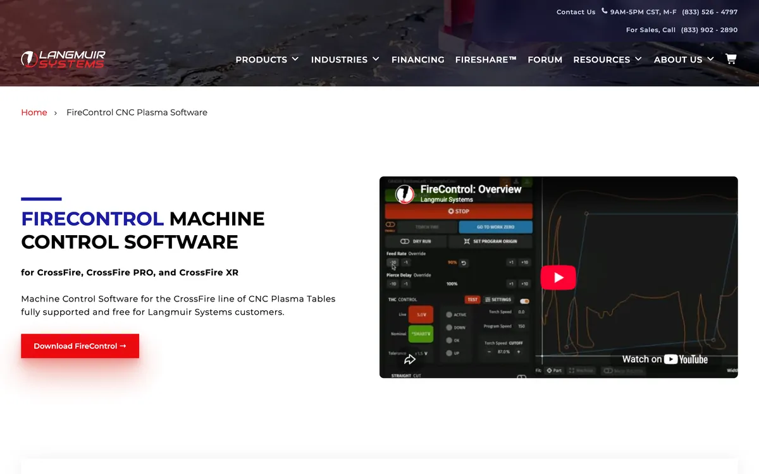The width and height of the screenshot is (759, 474).
Task: Click 'for CrossFire, CrossFire PRO, and CrossFire XR' text
Action: point(130,273)
